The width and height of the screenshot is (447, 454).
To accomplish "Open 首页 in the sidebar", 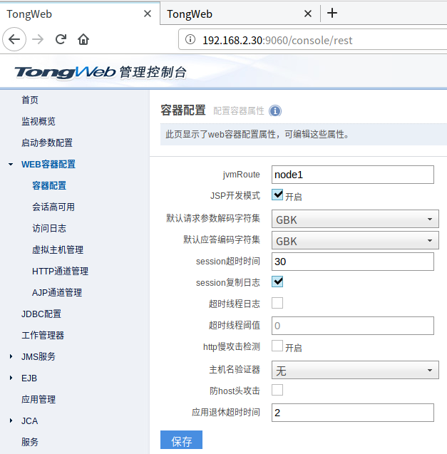I will click(30, 100).
